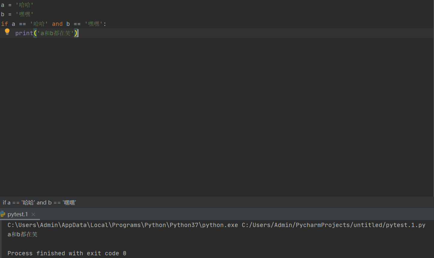The width and height of the screenshot is (434, 258).
Task: Place cursor on line a = '哈哈'
Action: pyautogui.click(x=17, y=5)
